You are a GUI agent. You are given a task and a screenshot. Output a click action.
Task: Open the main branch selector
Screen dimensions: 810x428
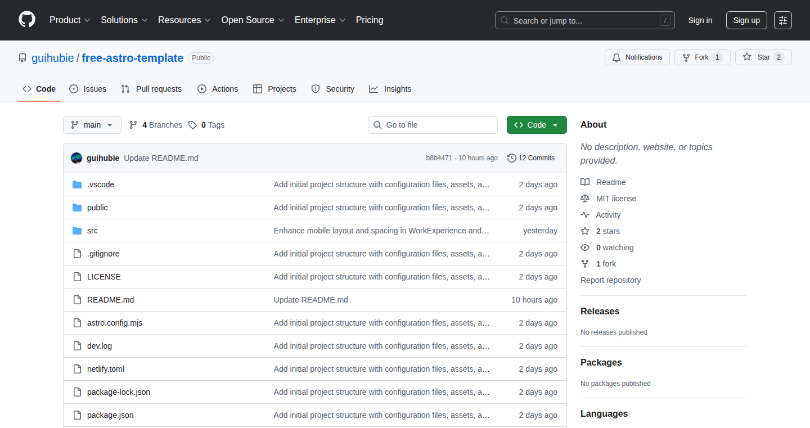point(92,125)
